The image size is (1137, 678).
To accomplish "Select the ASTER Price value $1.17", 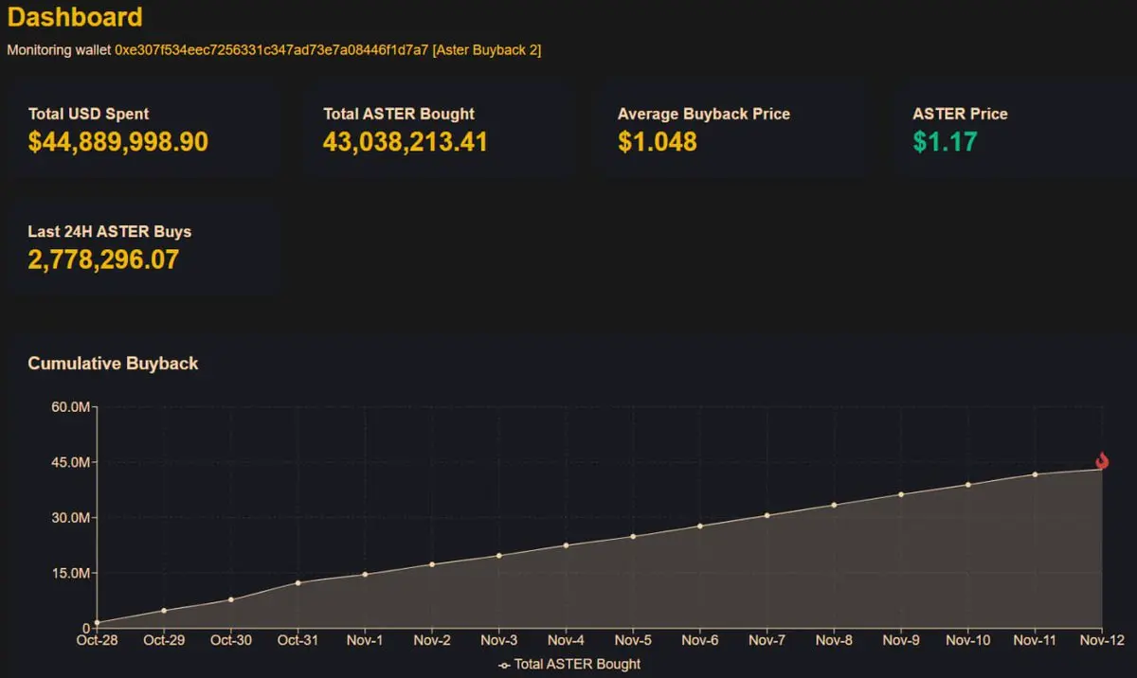I will pyautogui.click(x=945, y=142).
